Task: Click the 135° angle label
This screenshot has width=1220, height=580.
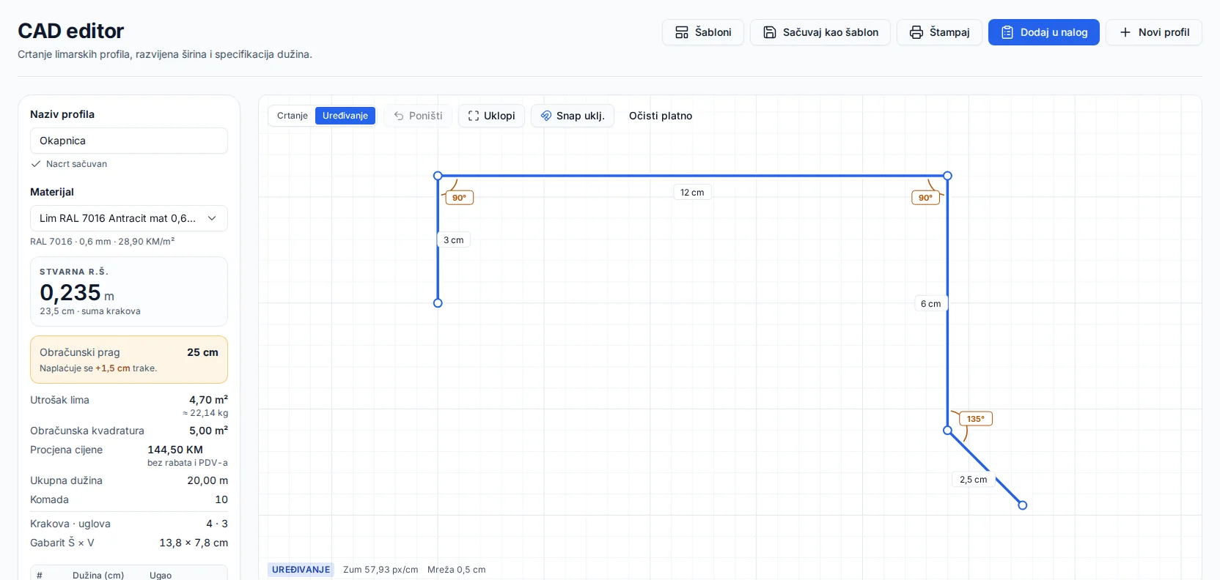Action: tap(976, 419)
